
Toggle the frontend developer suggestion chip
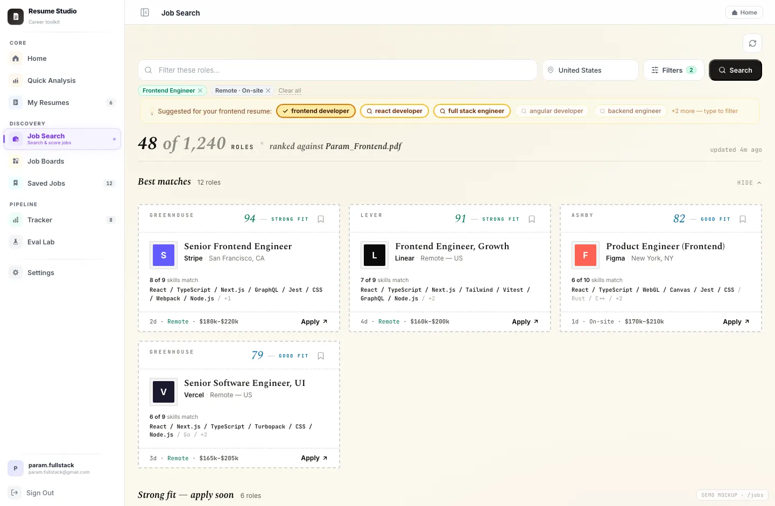[x=316, y=111]
